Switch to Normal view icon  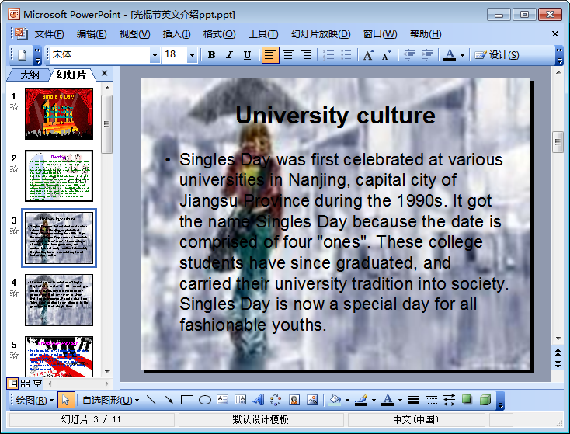coord(12,384)
